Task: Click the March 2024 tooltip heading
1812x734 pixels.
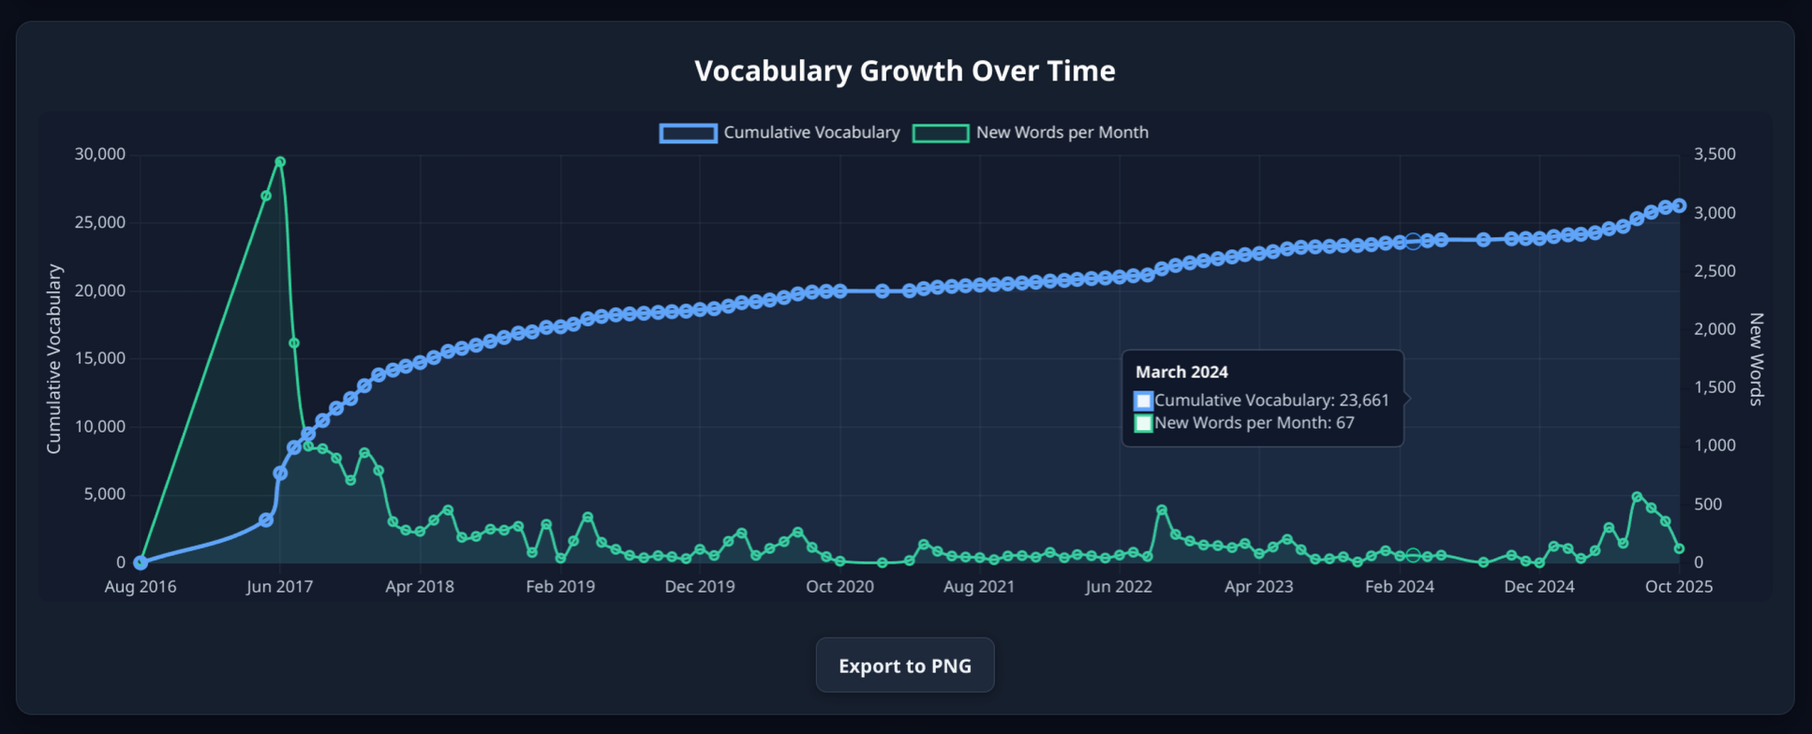Action: pyautogui.click(x=1181, y=372)
